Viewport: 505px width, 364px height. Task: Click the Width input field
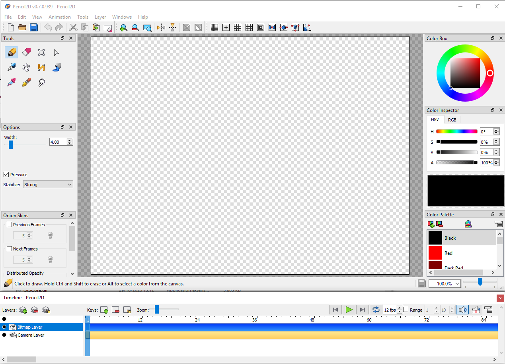tap(58, 142)
